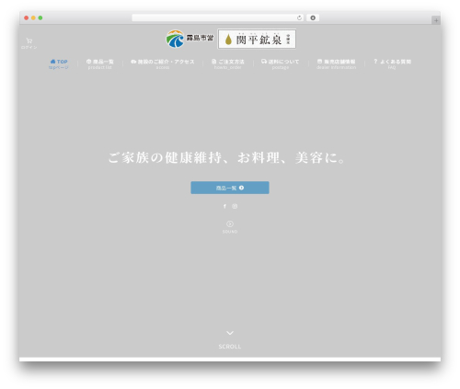Click the SCROLL down chevron
This screenshot has width=460, height=389.
coord(230,333)
